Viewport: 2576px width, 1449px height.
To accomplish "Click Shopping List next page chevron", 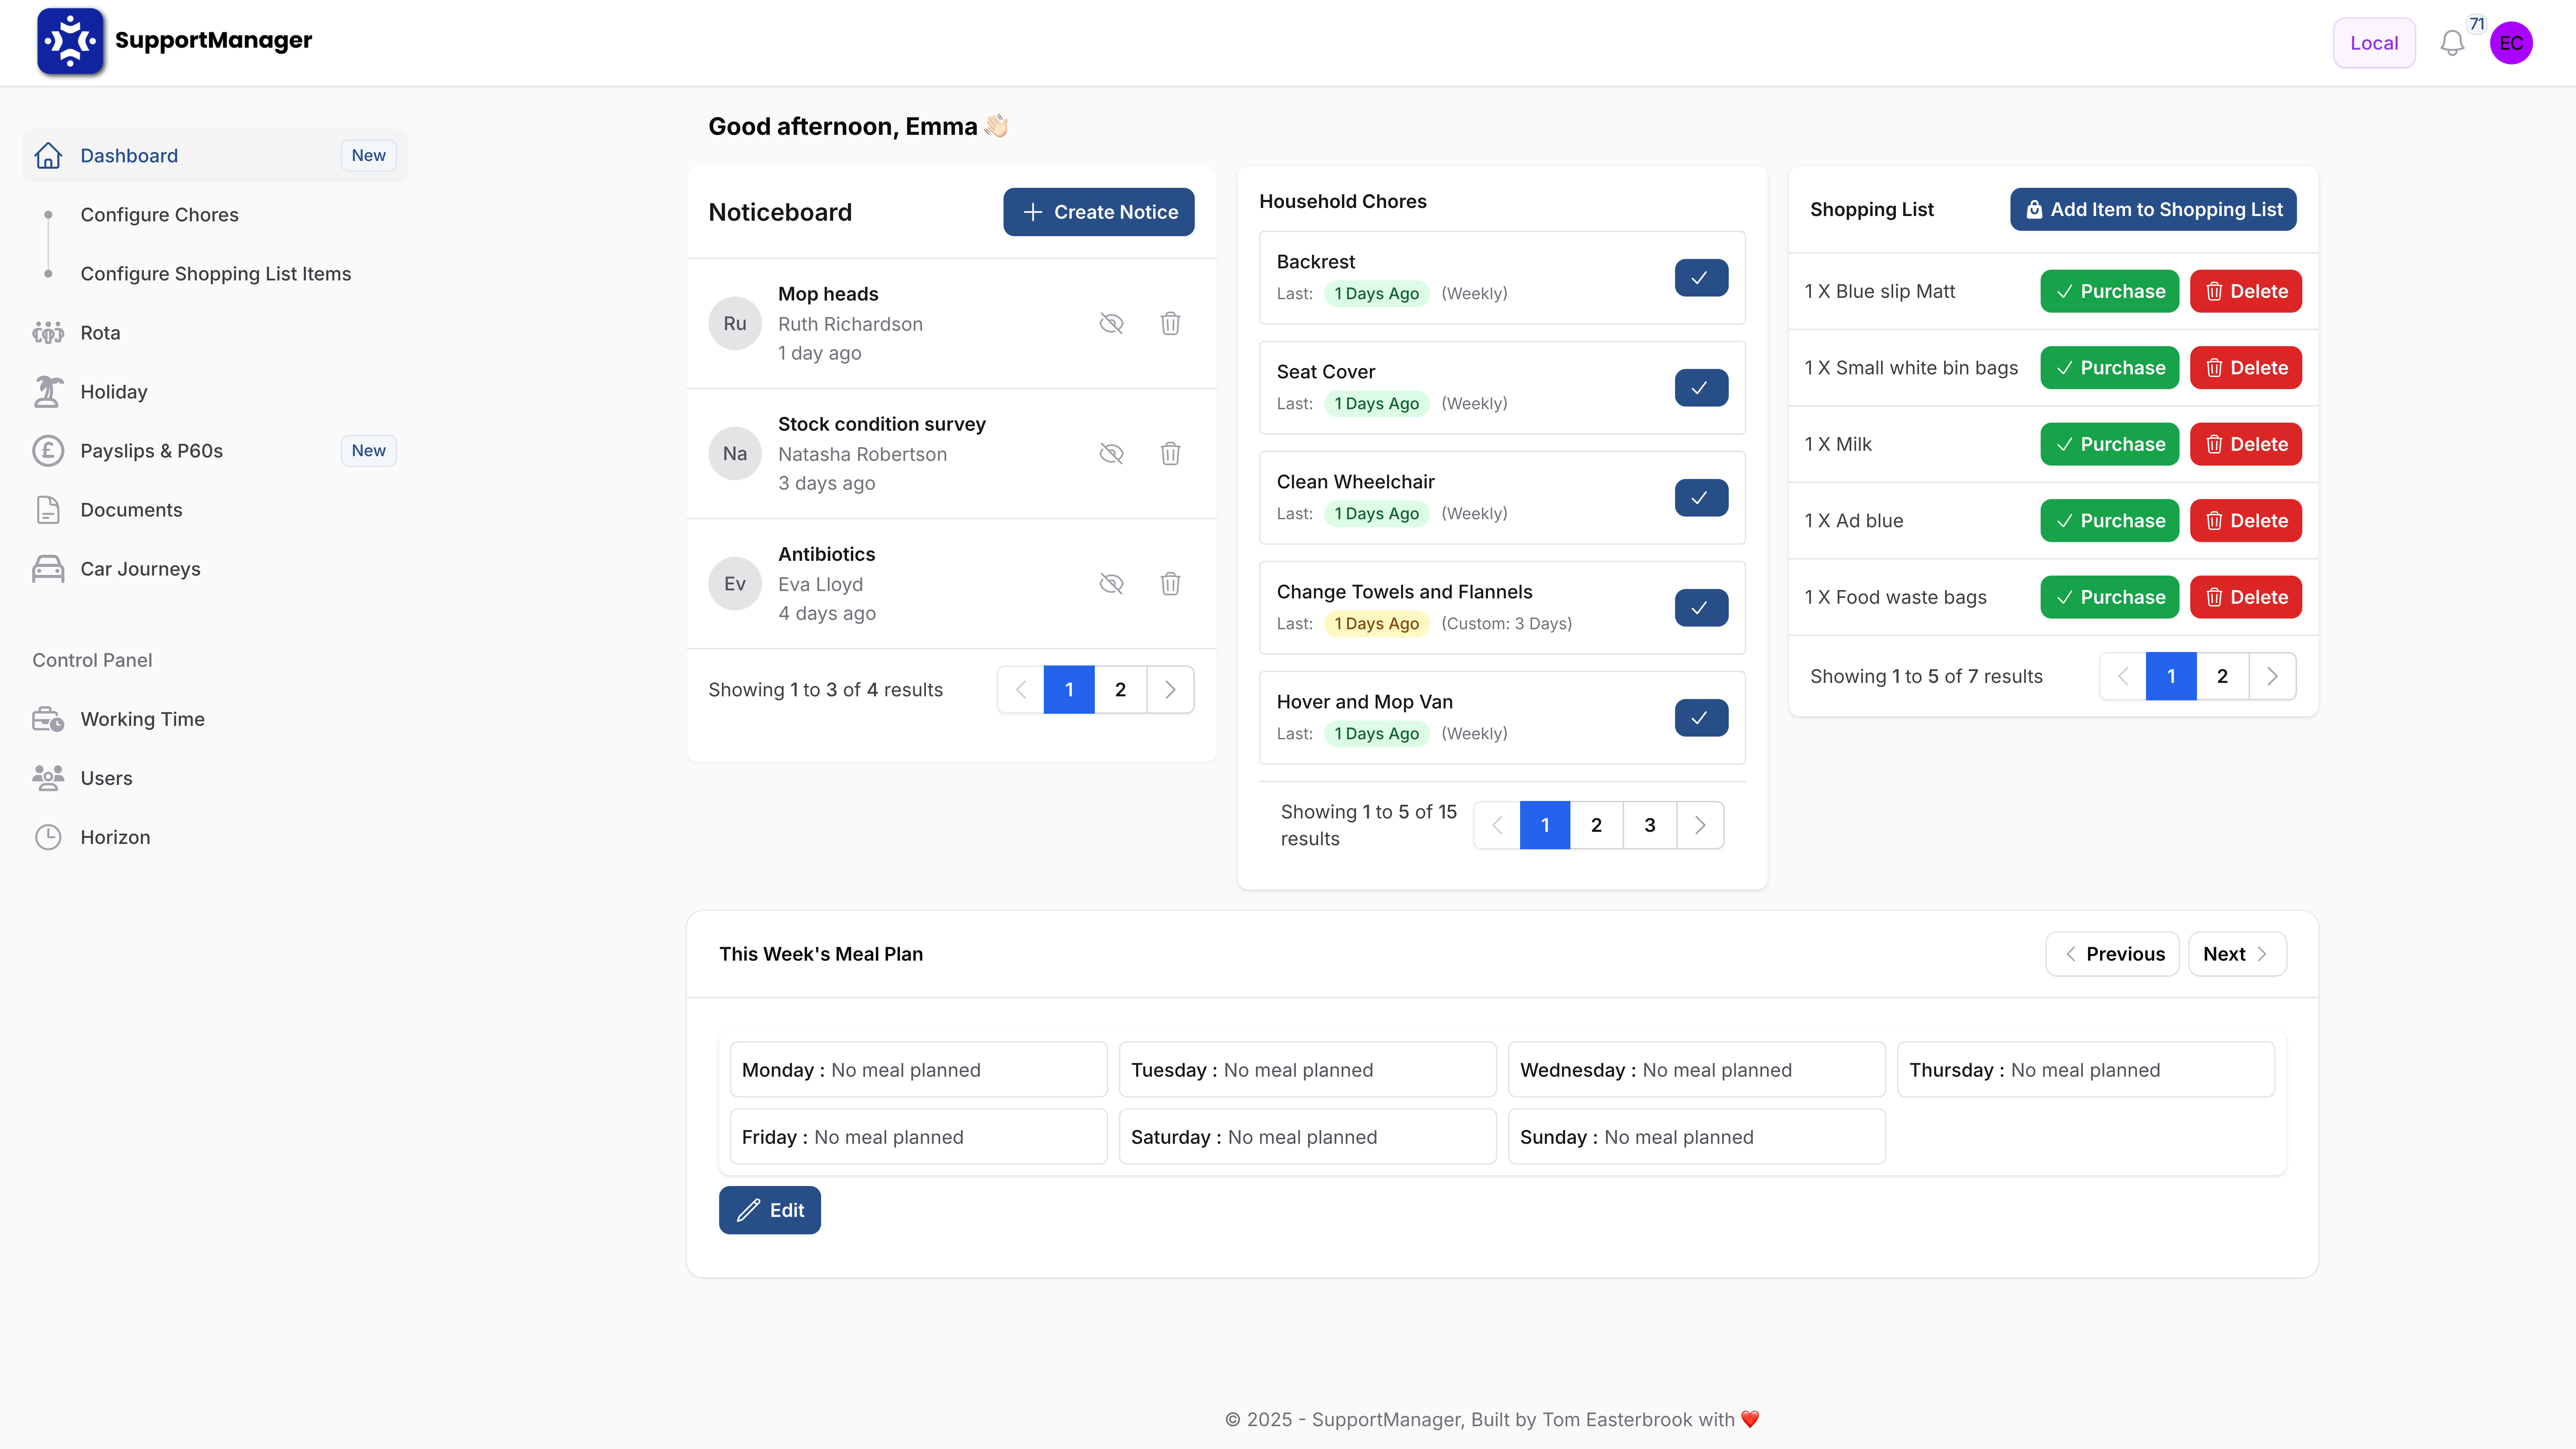I will pos(2272,676).
